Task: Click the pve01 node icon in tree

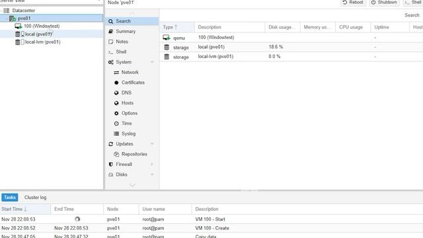Action: (13, 19)
